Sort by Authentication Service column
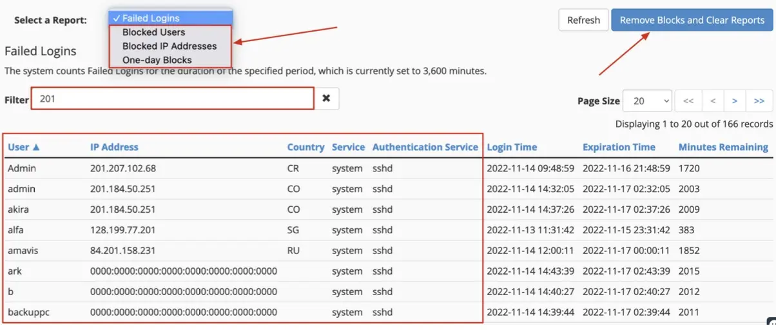 click(425, 147)
